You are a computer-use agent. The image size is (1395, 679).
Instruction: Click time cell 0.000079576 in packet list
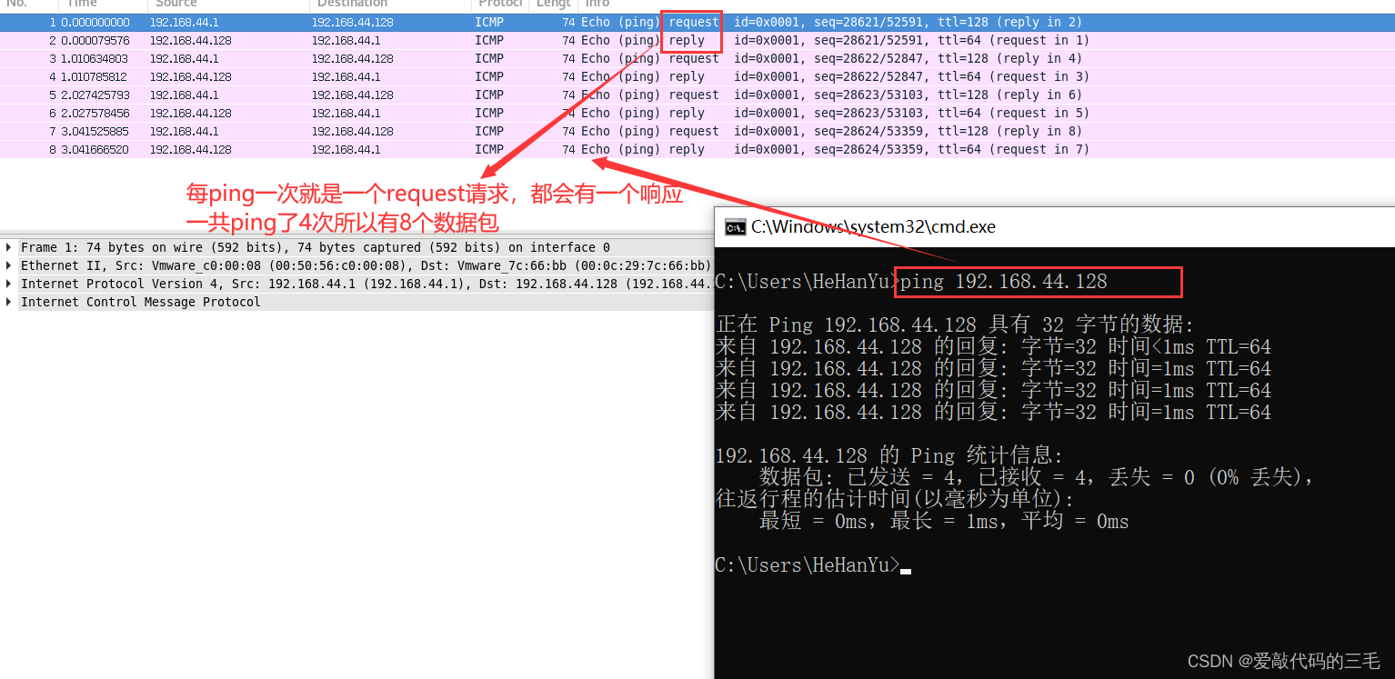point(95,40)
